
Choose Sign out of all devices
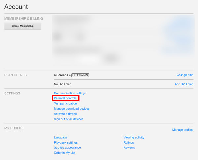(x=69, y=119)
